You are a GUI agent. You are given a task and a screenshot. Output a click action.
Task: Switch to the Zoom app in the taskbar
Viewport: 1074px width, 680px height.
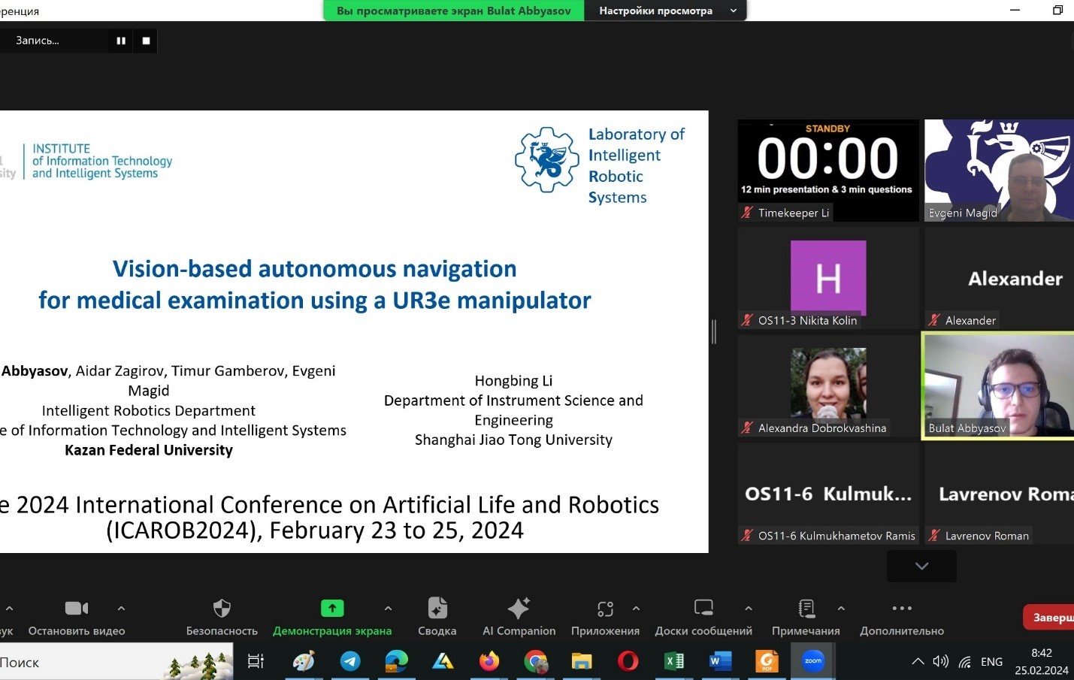pos(812,661)
